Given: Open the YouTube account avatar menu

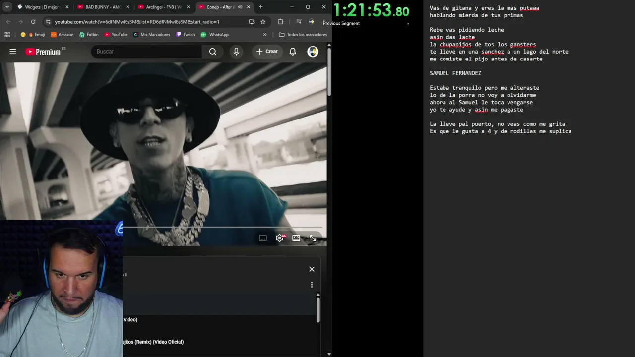Looking at the screenshot, I should [313, 52].
